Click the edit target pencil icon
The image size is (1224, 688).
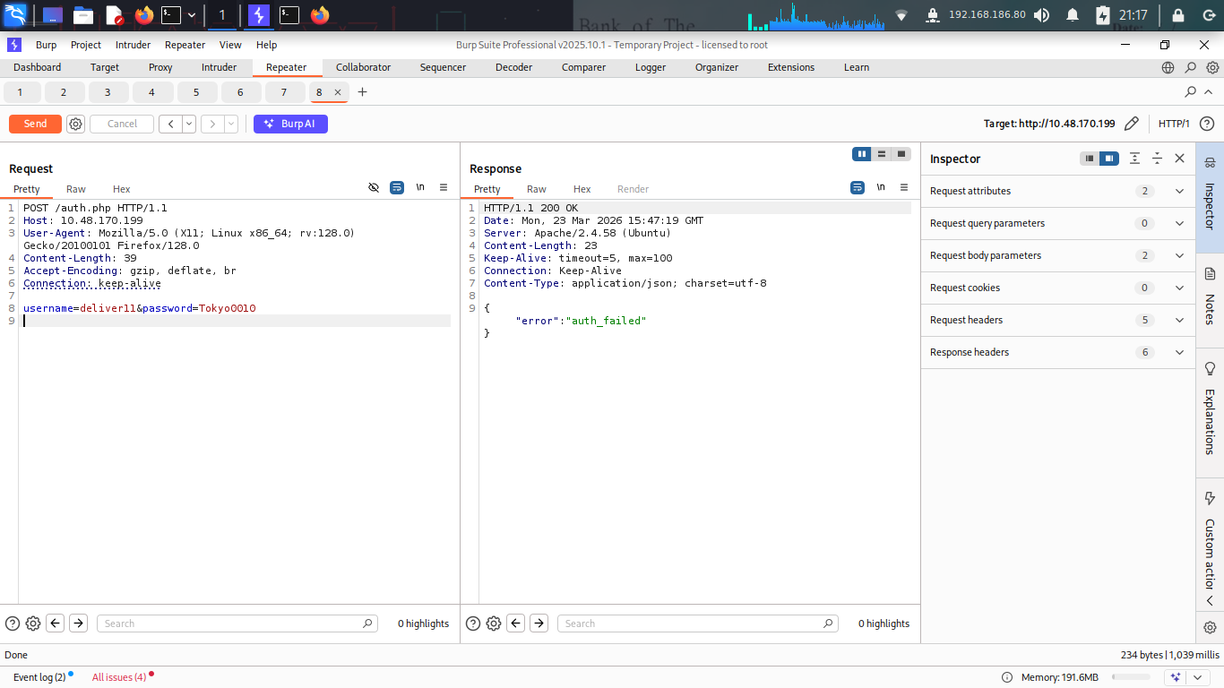(1132, 124)
